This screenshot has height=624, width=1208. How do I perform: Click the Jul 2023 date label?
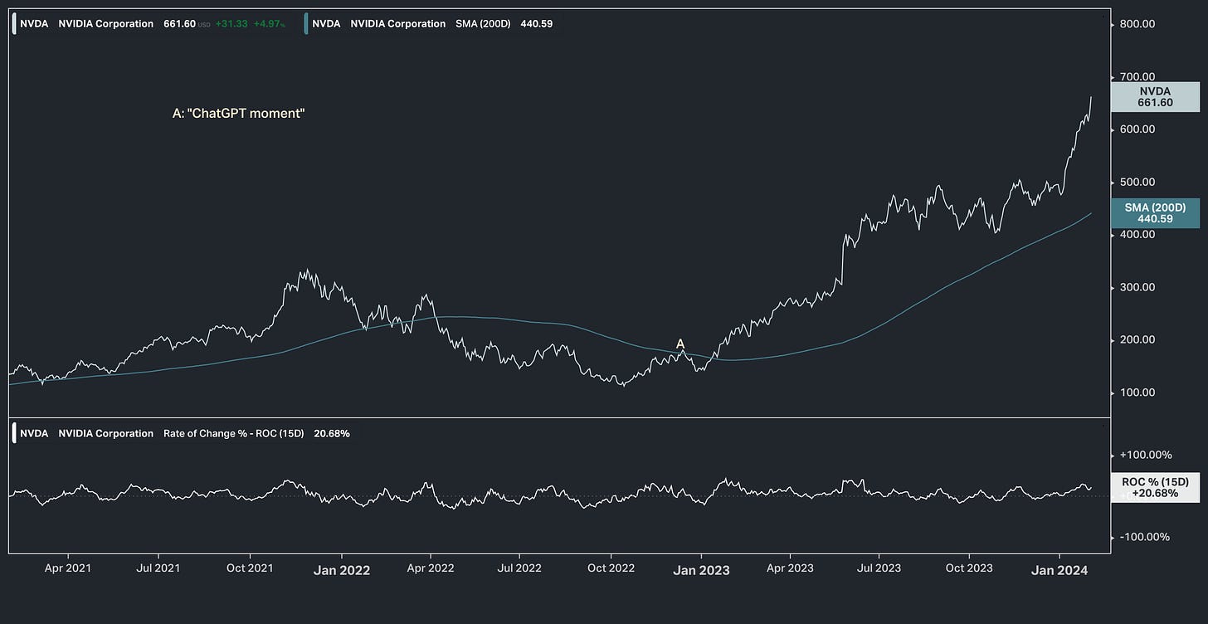(879, 568)
